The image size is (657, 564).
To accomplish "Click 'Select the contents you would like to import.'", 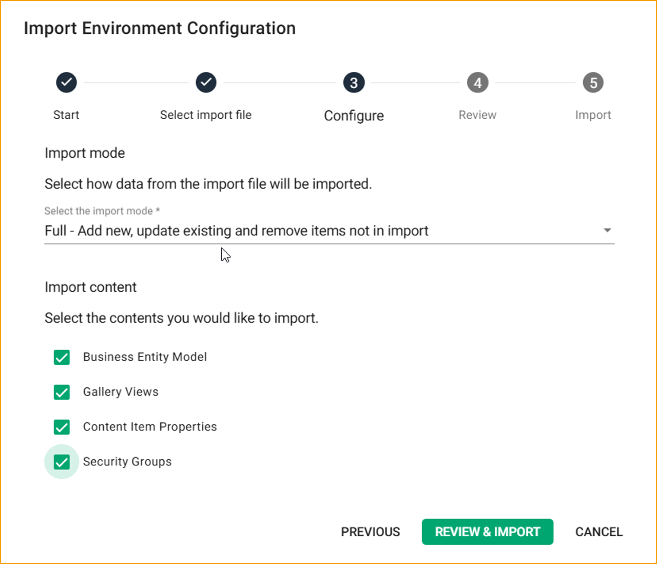I will [182, 318].
